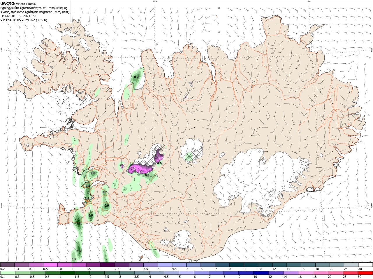Click the red-pink 25 rain legend swatch
Image resolution: width=373 pixels, height=279 pixels.
coord(350,273)
